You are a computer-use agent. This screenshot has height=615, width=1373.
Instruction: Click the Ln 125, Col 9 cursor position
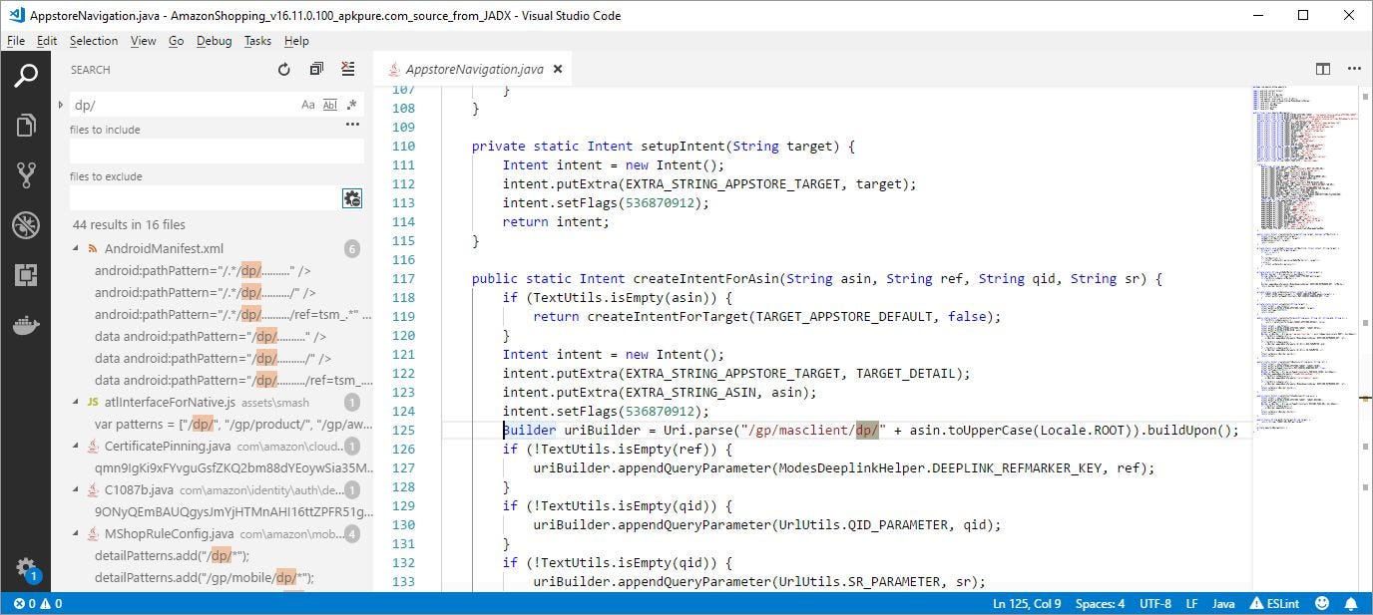[1027, 603]
